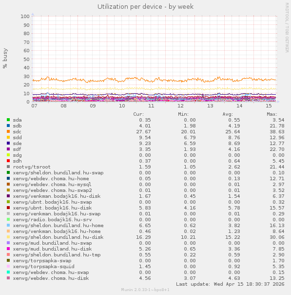Screen dimensions: 291x295
Task: Click the magenta mud.bundiland.hu-disk legend swatch
Action: tap(8, 249)
